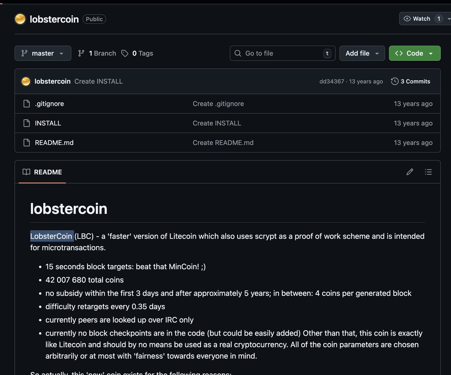Screen dimensions: 451x375
Task: Click the 'currently no block checkpoints' bullet text
Action: [234, 344]
